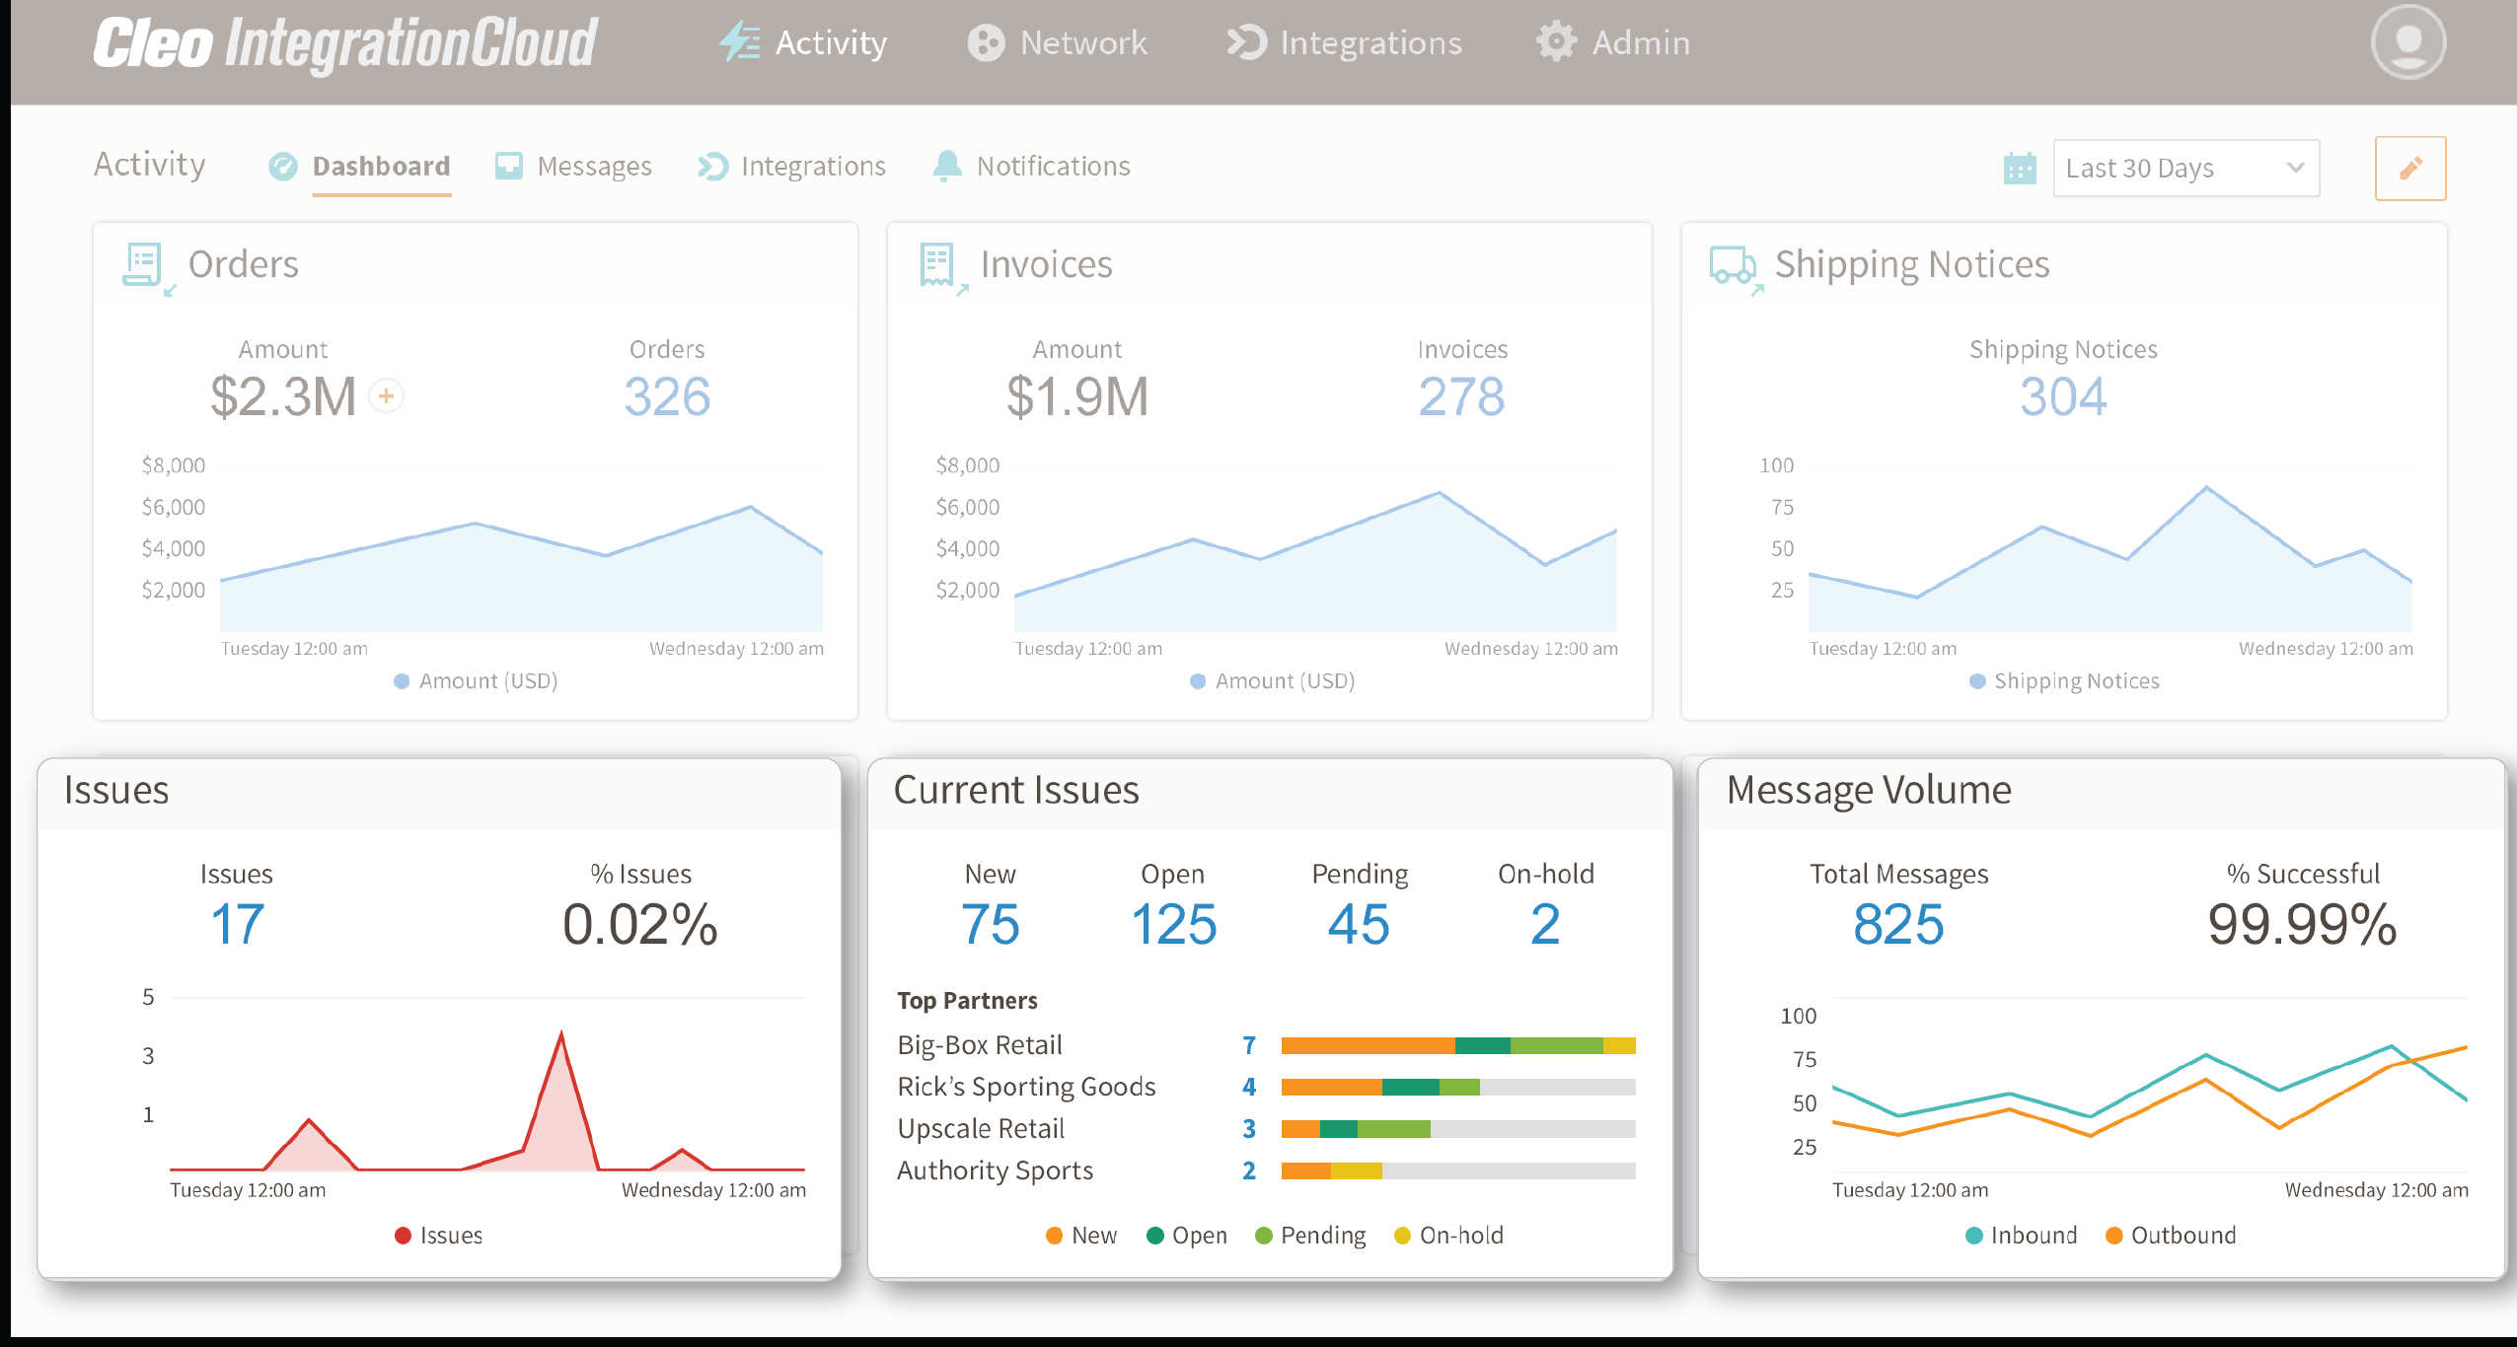This screenshot has height=1347, width=2517.
Task: Toggle the Inbound legend in Message Volume
Action: (x=2020, y=1235)
